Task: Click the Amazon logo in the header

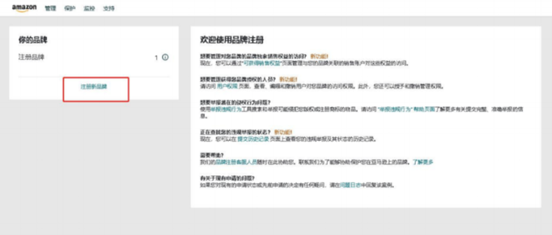Action: click(x=24, y=8)
